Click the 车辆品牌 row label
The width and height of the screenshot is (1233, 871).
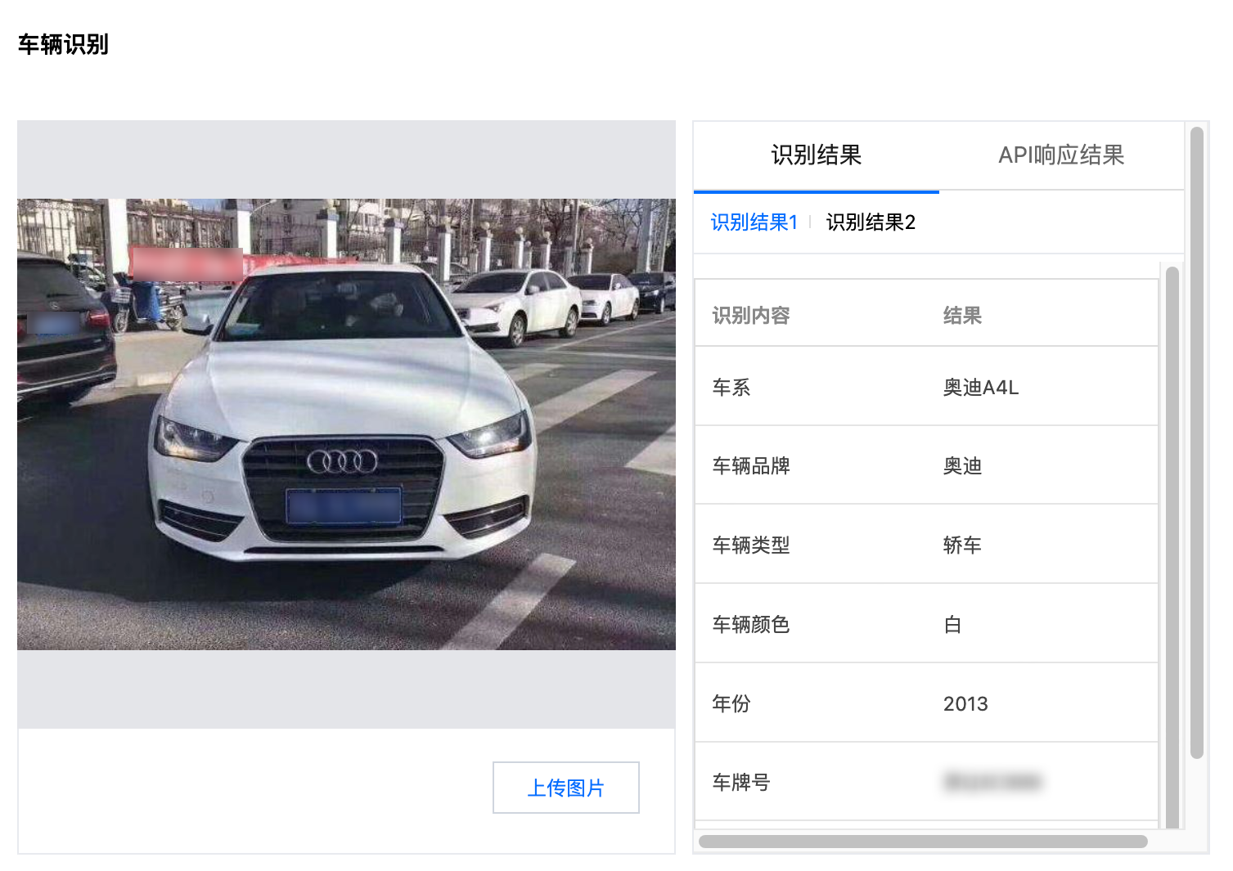[x=751, y=466]
